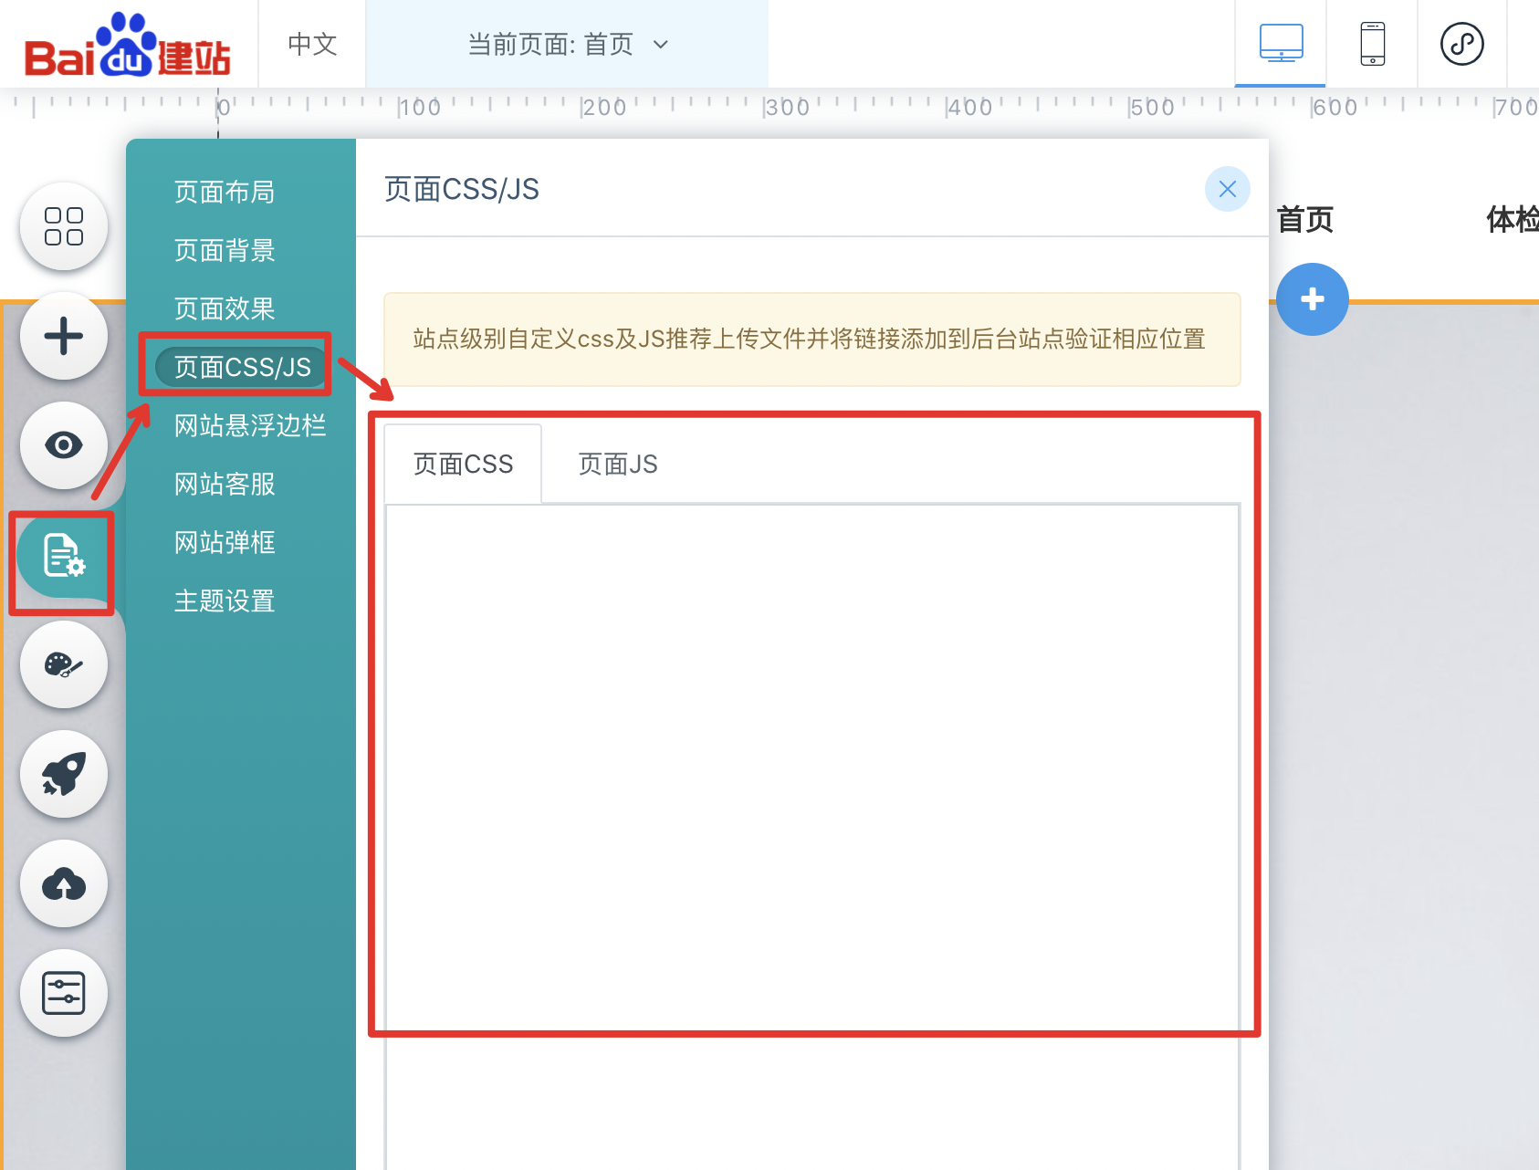The image size is (1539, 1170).
Task: Click the horizontal ruler at 300 mark
Action: point(787,108)
